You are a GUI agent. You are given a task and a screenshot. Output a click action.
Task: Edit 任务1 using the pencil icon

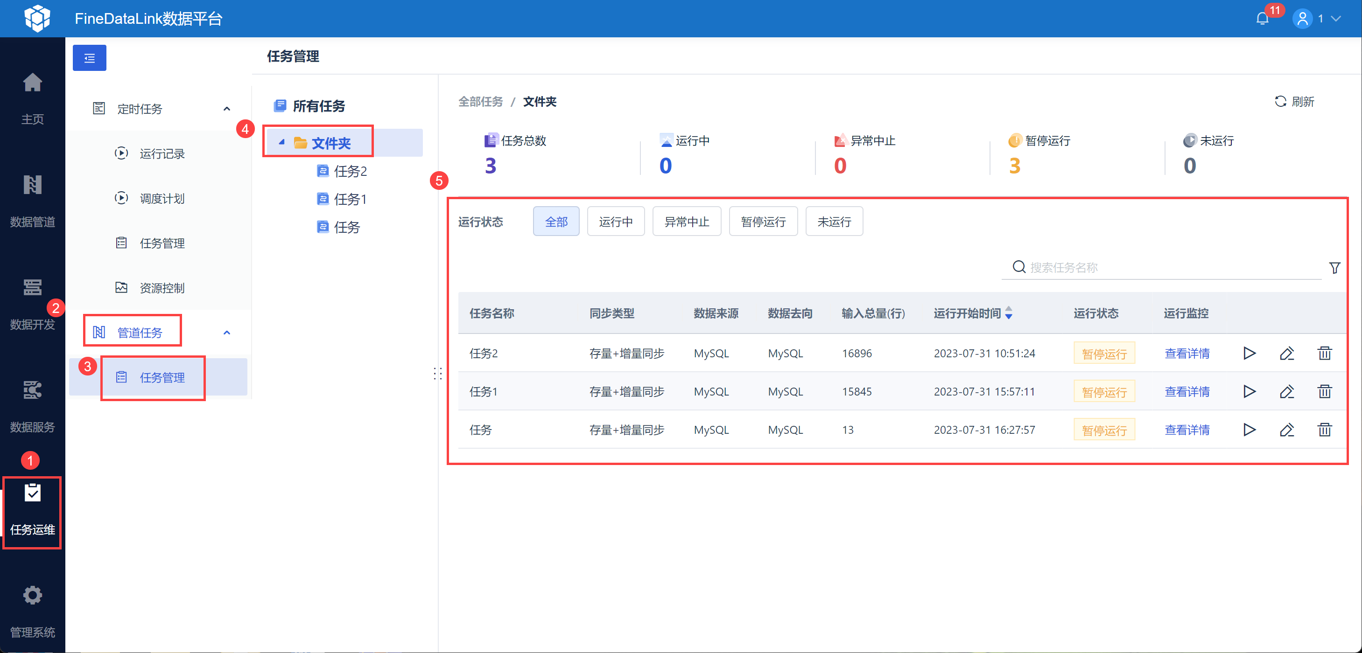tap(1286, 391)
